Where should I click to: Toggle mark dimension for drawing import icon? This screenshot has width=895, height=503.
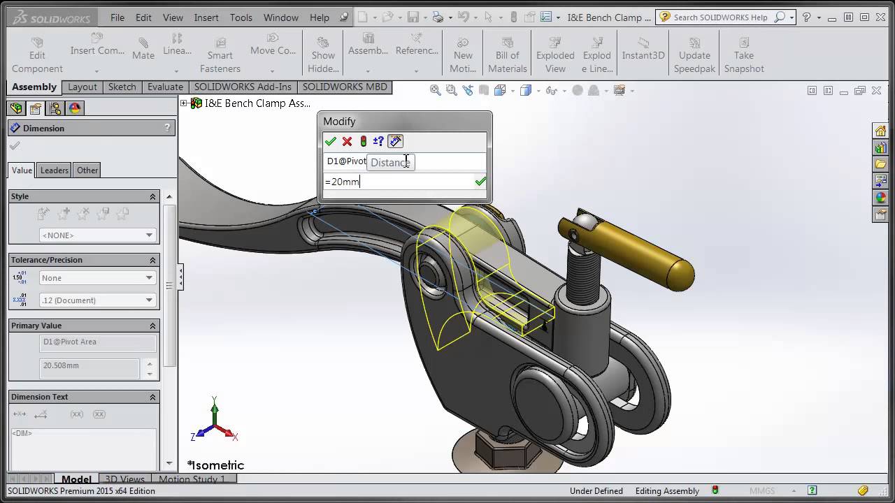pyautogui.click(x=395, y=141)
